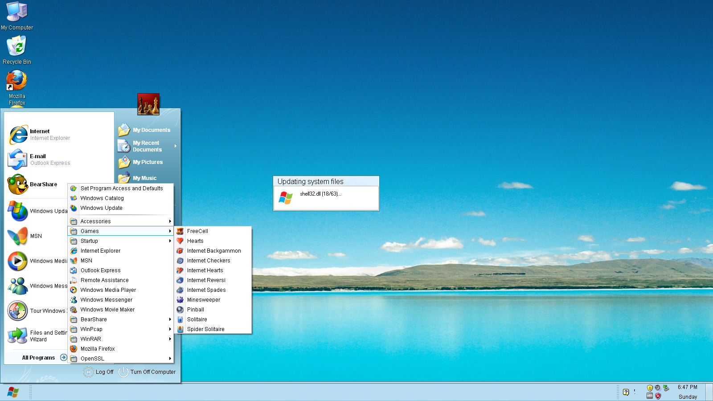Expand My Recent Documents submenu
713x401 pixels.
pos(148,146)
